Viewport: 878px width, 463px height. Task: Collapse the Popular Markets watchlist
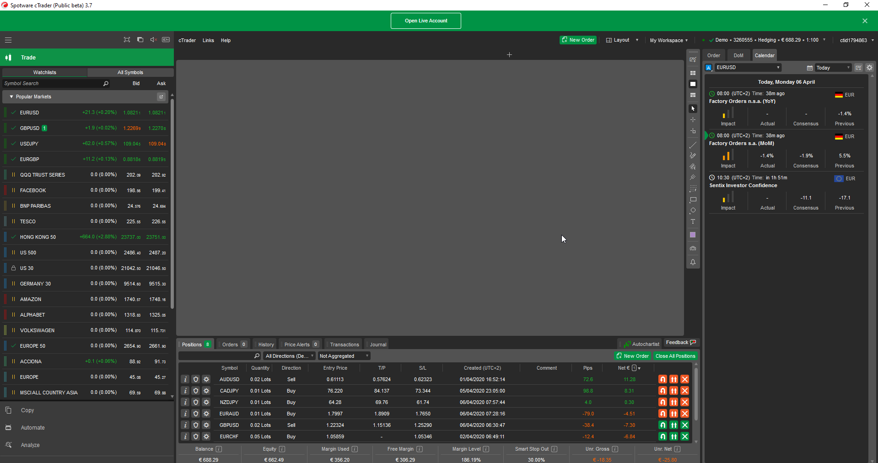(x=11, y=97)
